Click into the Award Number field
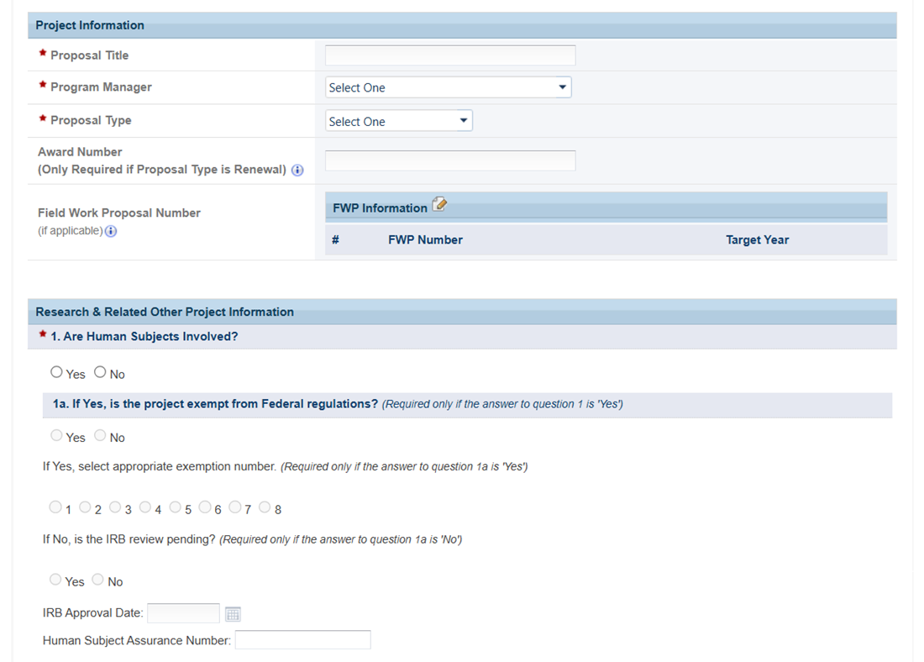 pos(450,160)
